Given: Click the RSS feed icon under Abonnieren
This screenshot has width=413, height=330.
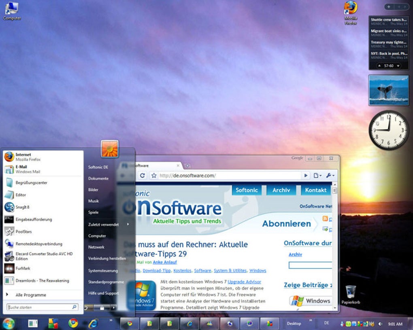Looking at the screenshot, I should pos(325,218).
